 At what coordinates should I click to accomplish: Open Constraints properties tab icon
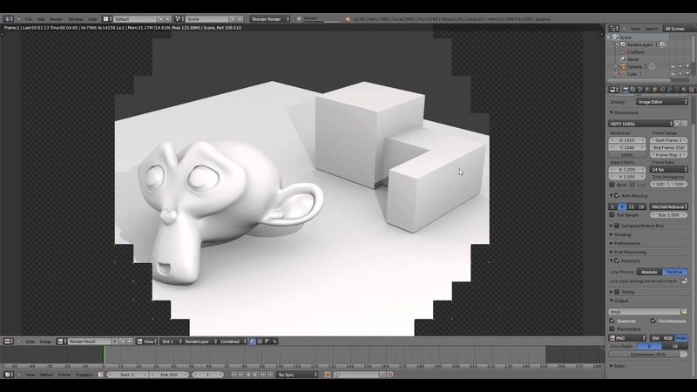coord(662,90)
